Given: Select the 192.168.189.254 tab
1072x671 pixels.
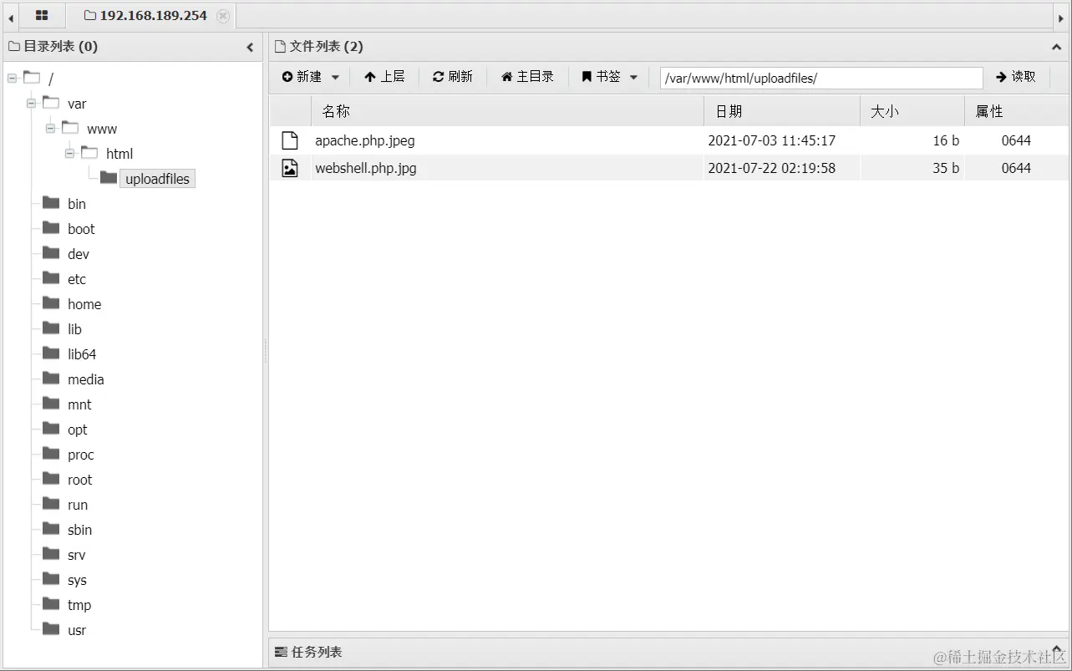Looking at the screenshot, I should tap(154, 15).
